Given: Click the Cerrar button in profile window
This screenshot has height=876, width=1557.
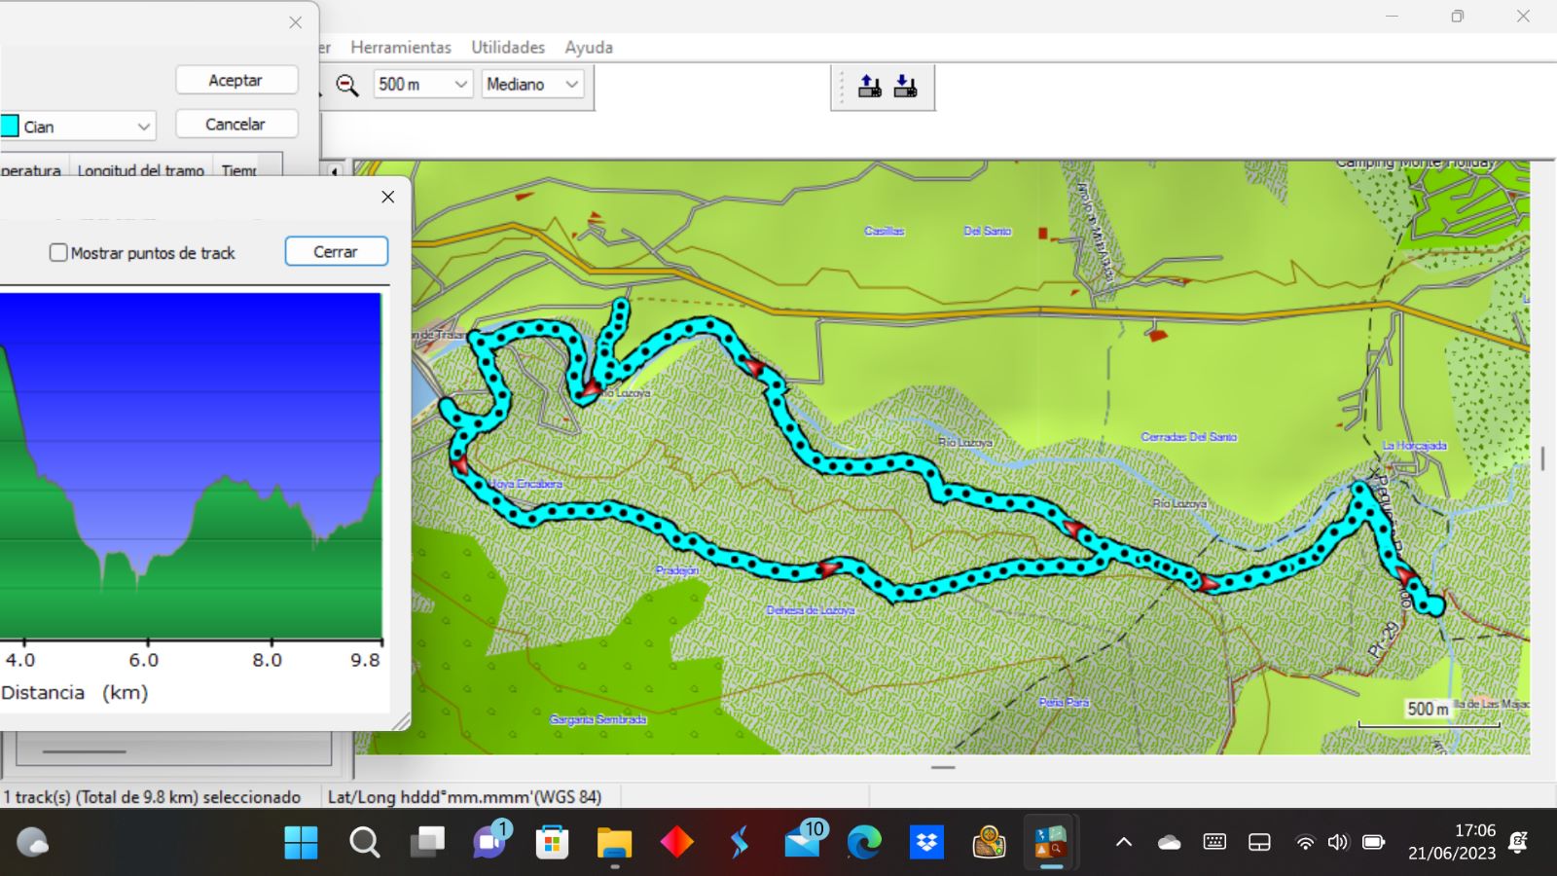Looking at the screenshot, I should (x=337, y=251).
